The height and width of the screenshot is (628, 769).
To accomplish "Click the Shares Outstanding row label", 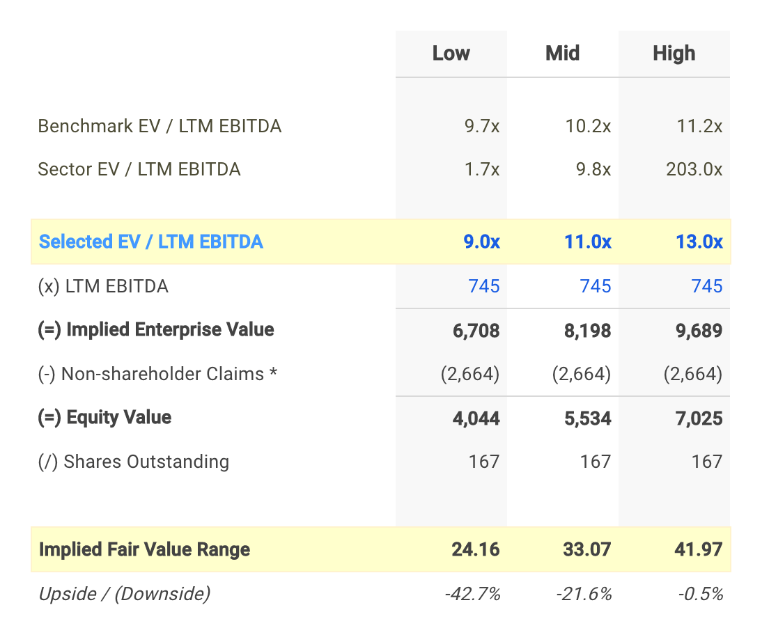I will click(133, 462).
